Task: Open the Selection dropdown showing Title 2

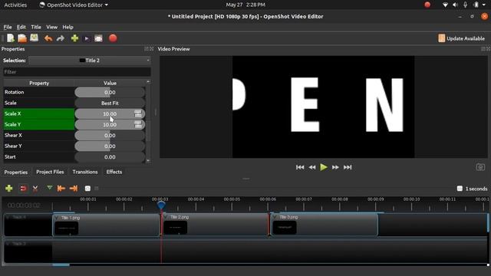Action: (90, 61)
